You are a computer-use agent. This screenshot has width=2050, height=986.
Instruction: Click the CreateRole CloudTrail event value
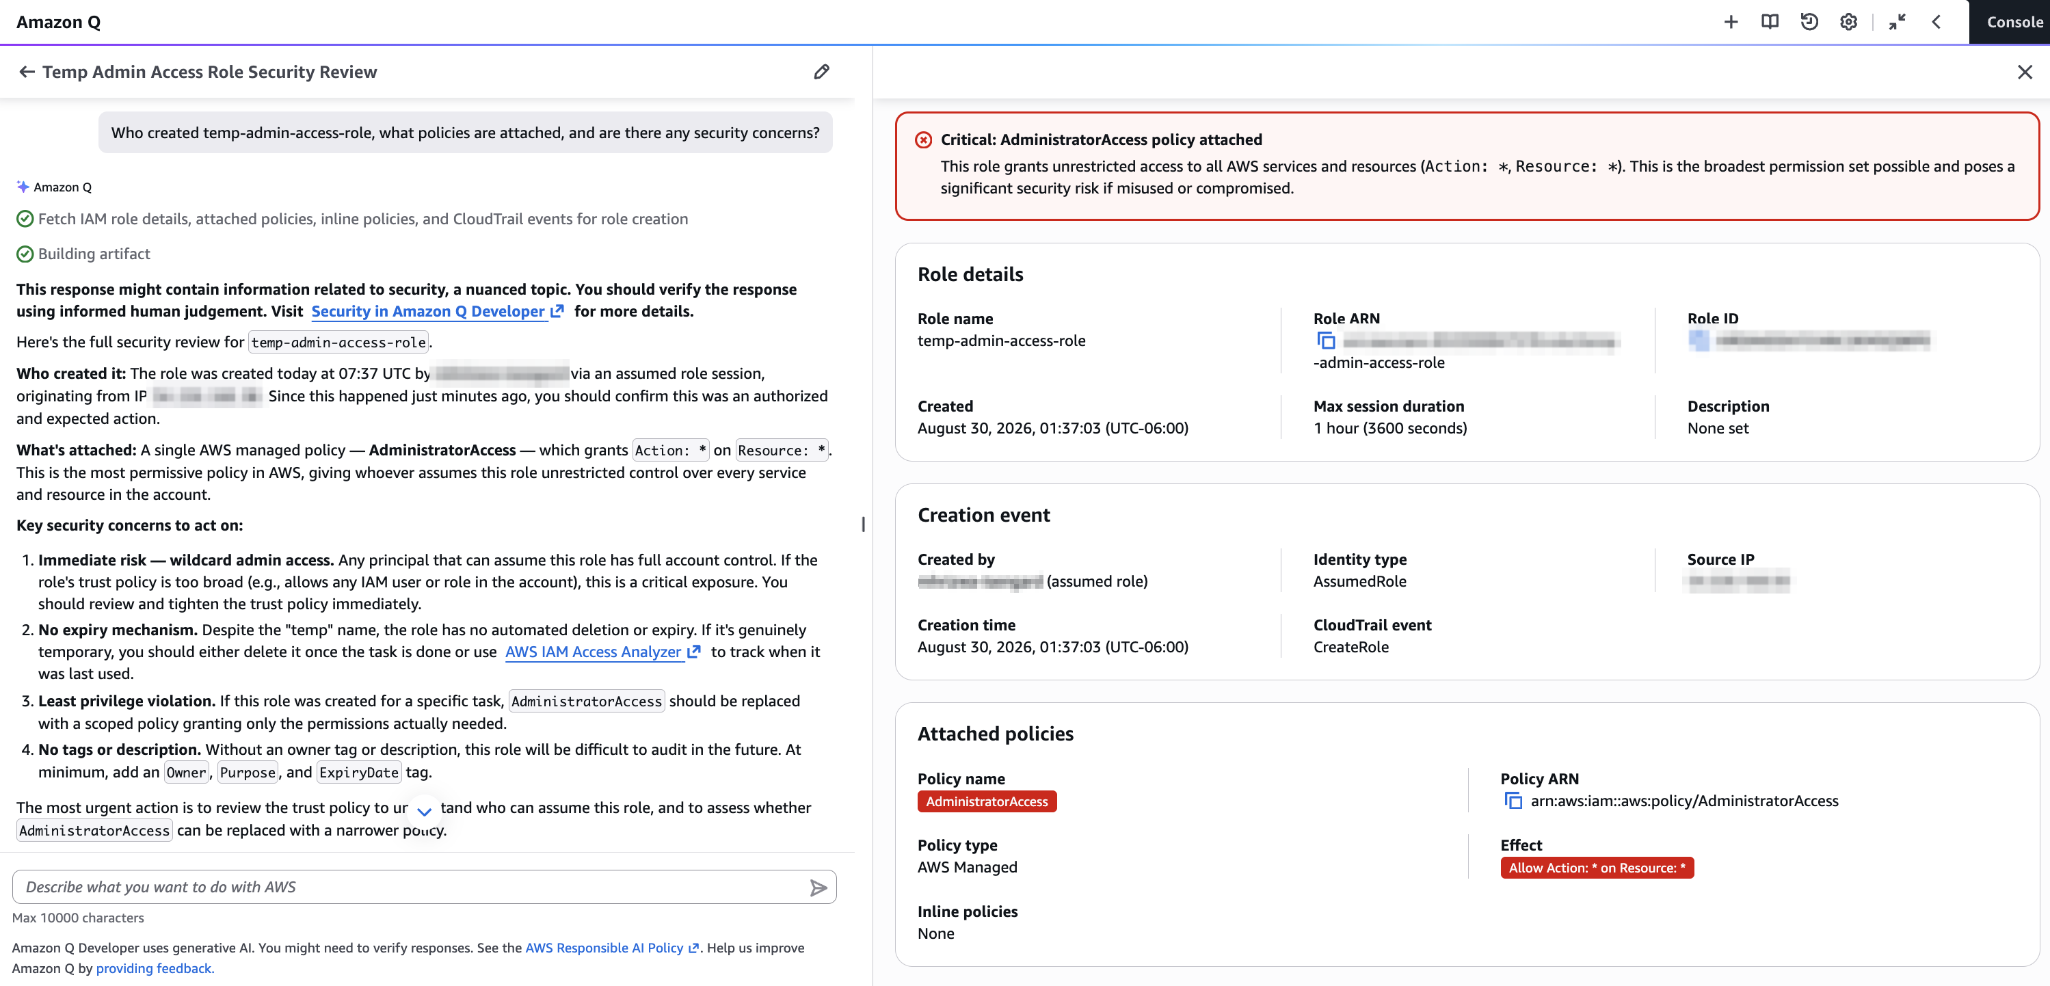coord(1351,647)
